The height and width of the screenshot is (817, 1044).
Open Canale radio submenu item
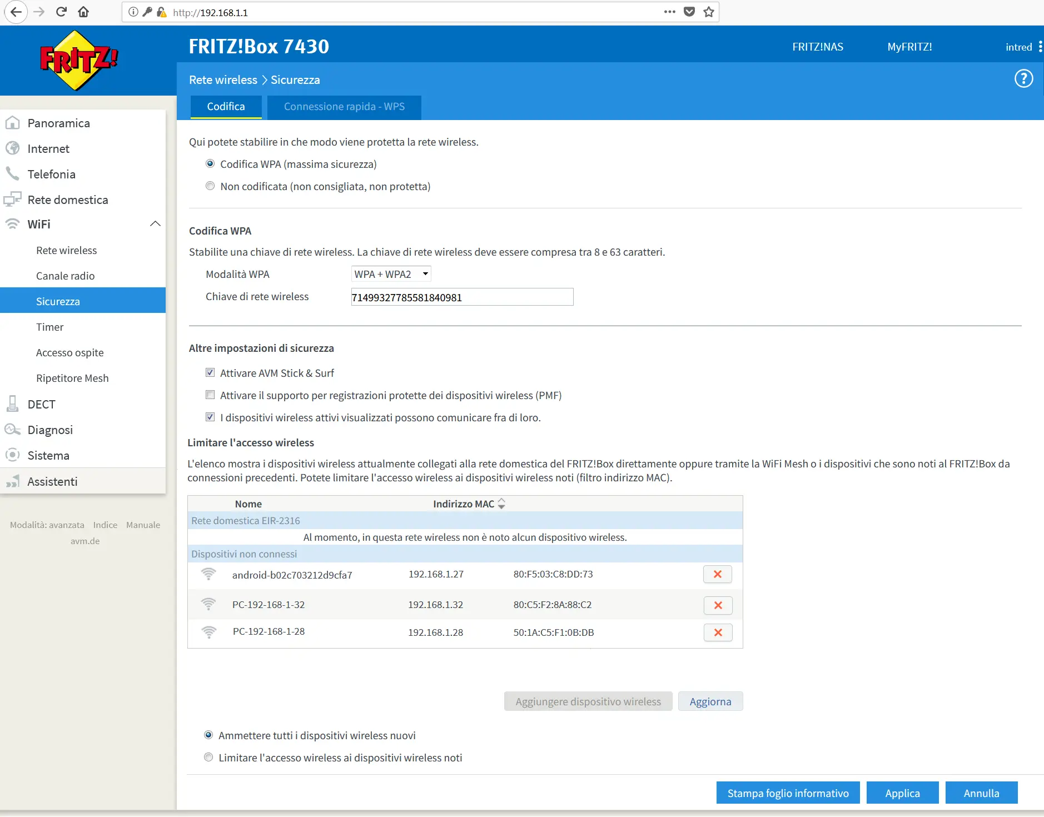pyautogui.click(x=65, y=276)
